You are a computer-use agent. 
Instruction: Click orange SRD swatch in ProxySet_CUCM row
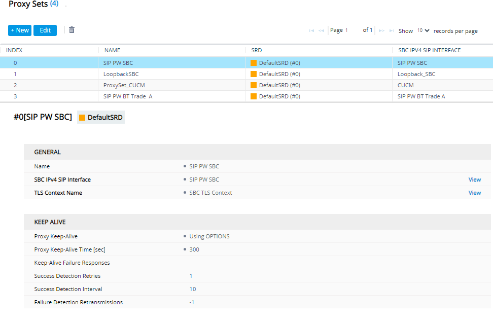point(254,85)
